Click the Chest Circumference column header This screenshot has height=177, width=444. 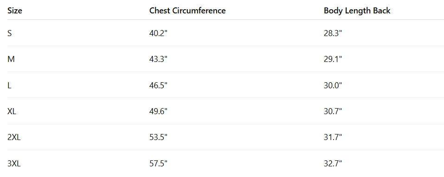187,11
